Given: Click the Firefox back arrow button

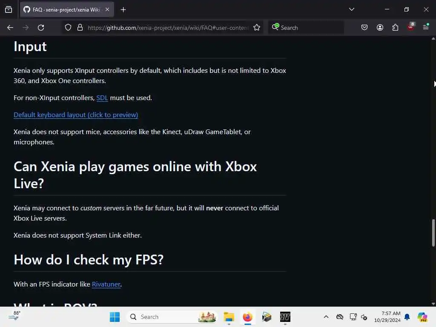Looking at the screenshot, I should (x=10, y=28).
